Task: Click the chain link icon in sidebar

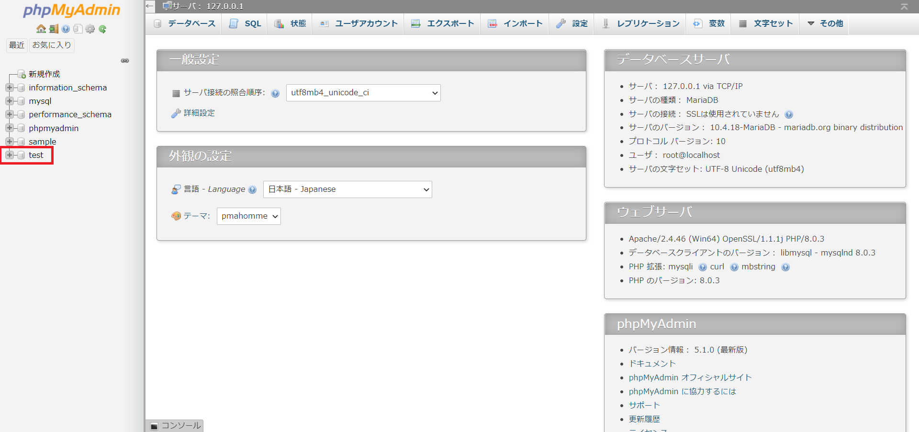Action: pos(125,61)
